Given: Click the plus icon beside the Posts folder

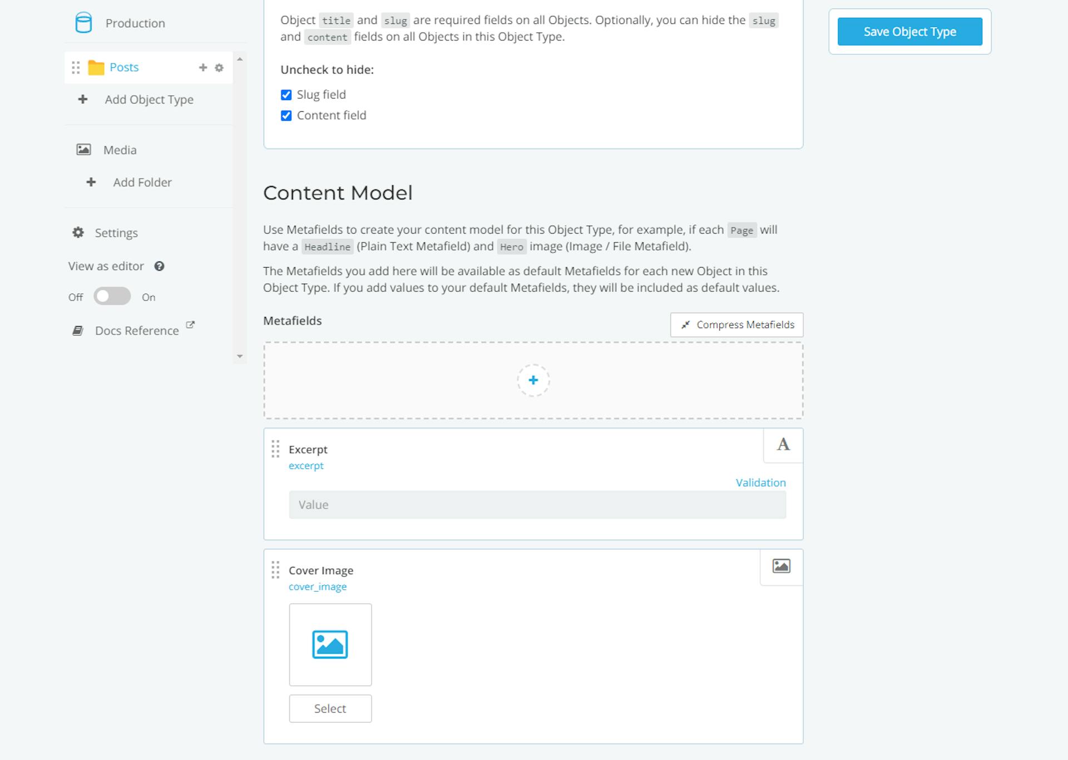Looking at the screenshot, I should point(203,67).
